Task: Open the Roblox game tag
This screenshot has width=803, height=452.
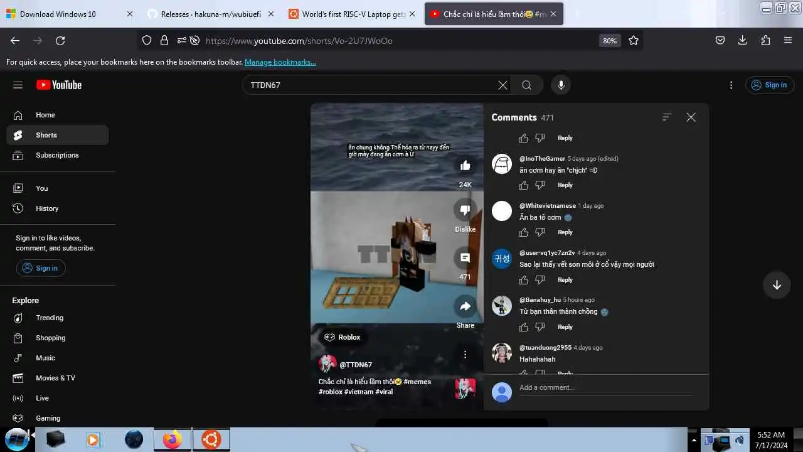Action: tap(343, 337)
